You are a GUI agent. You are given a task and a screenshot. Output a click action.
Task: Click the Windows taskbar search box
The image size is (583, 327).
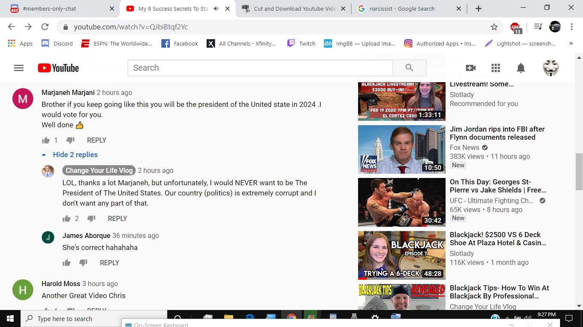pos(94,318)
